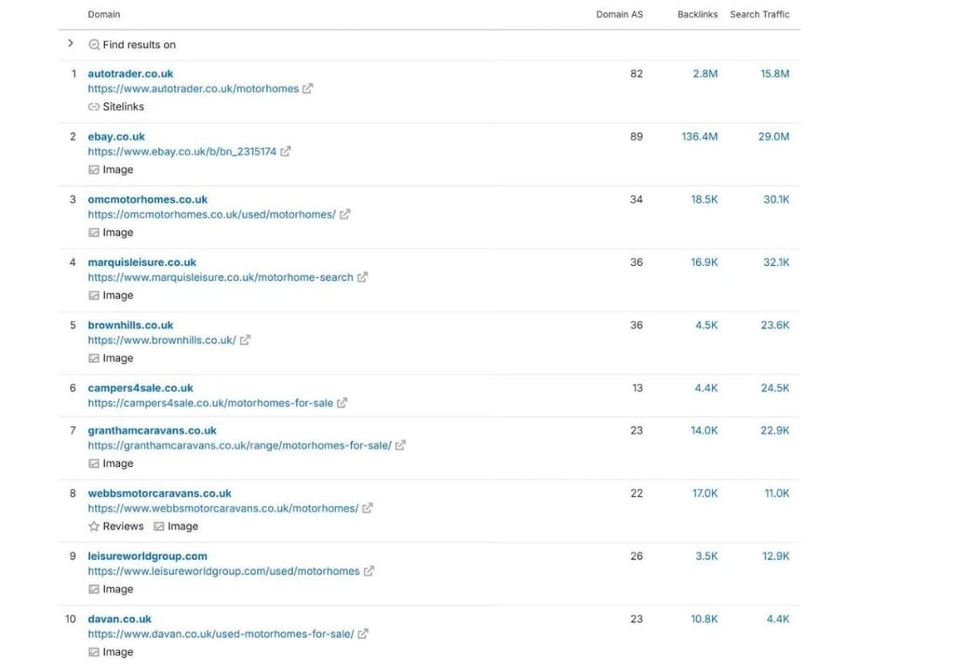
Task: Click the Reviews star icon for webbsmotorcaravans
Action: click(x=94, y=527)
